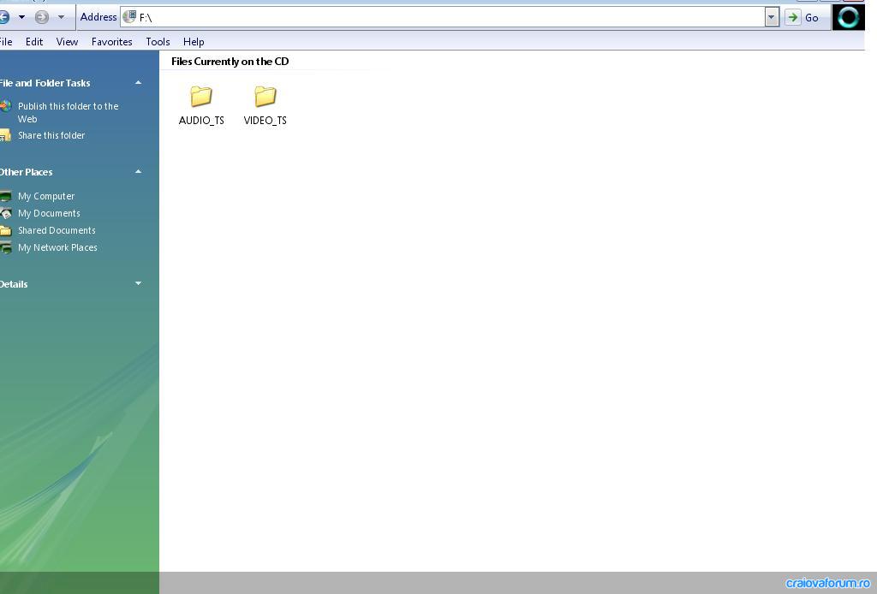Select the VIDEO_TS folder name label

click(265, 120)
